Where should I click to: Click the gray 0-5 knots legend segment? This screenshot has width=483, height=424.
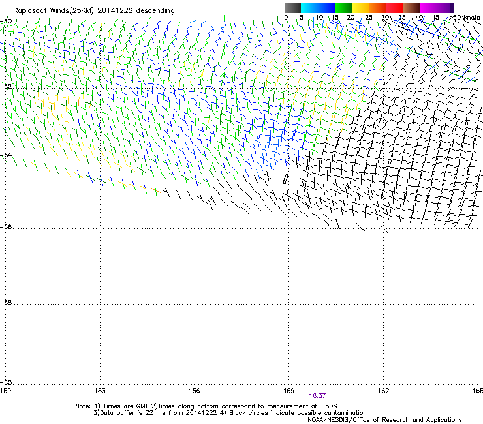[x=292, y=8]
